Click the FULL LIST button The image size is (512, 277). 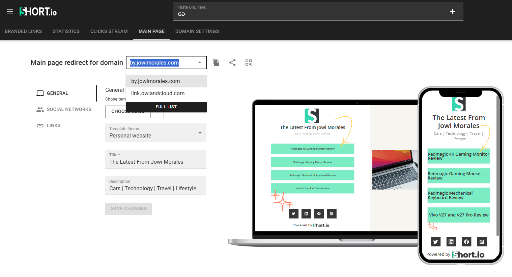(x=166, y=107)
